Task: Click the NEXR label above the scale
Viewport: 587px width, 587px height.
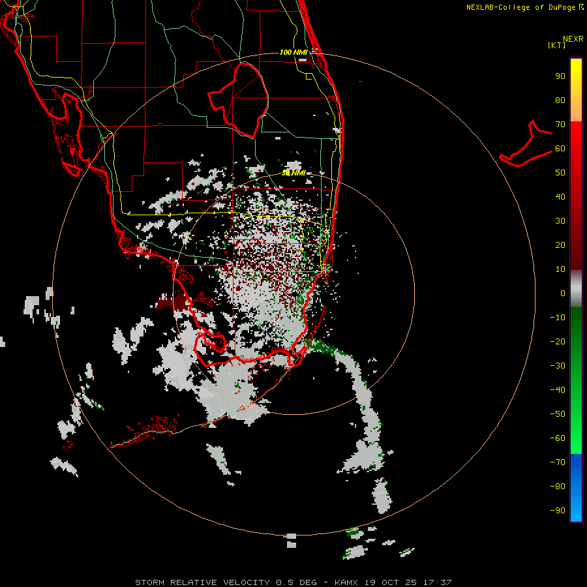Action: [573, 39]
